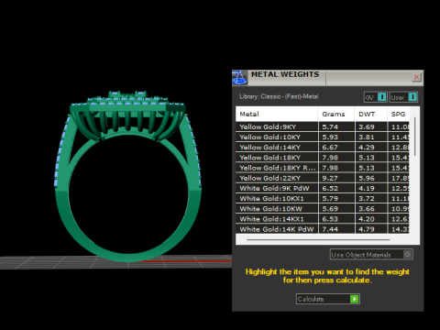Click the 3.81 DWT value

(x=367, y=137)
